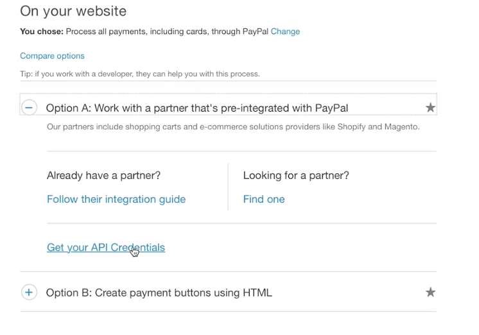Click the star icon beside Option B
Viewport: 479px width, 335px height.
click(430, 293)
